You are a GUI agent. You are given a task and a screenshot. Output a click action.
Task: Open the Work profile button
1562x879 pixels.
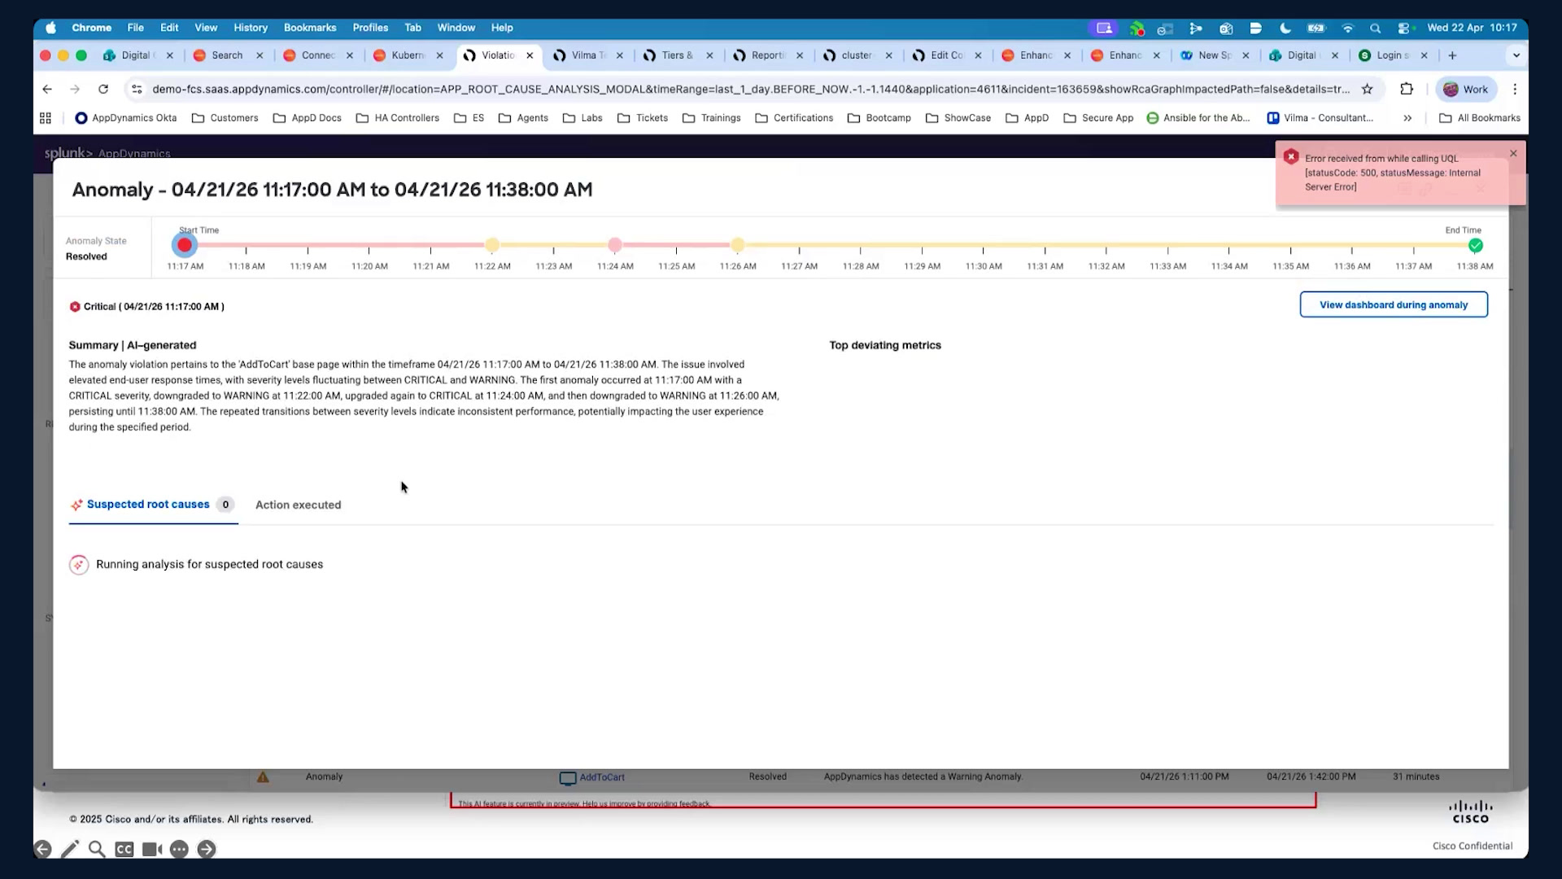pyautogui.click(x=1466, y=89)
